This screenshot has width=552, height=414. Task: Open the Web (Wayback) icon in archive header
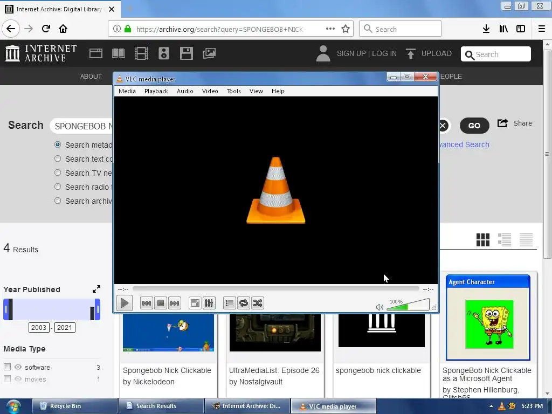tap(96, 53)
